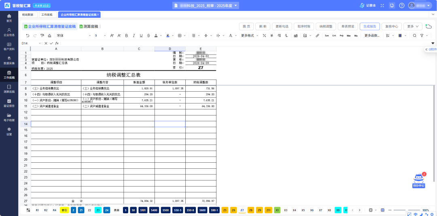This screenshot has height=216, width=437.
Task: Expand the 更多 button dropdown
Action: 413,26
